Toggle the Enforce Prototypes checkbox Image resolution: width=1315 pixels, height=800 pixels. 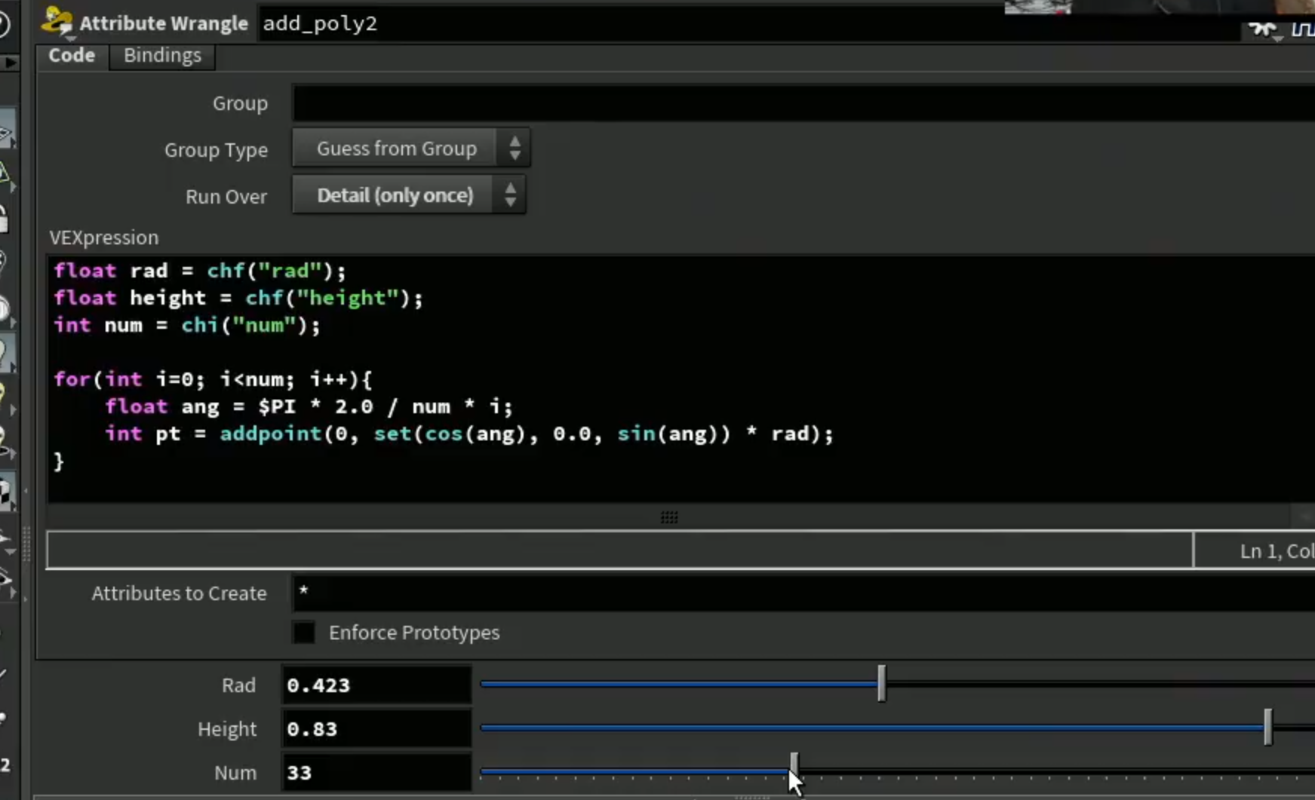(303, 632)
